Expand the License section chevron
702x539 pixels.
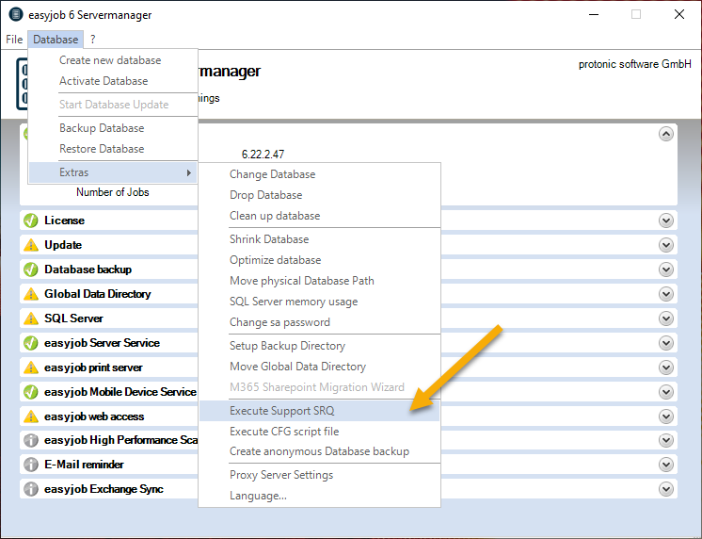click(666, 220)
